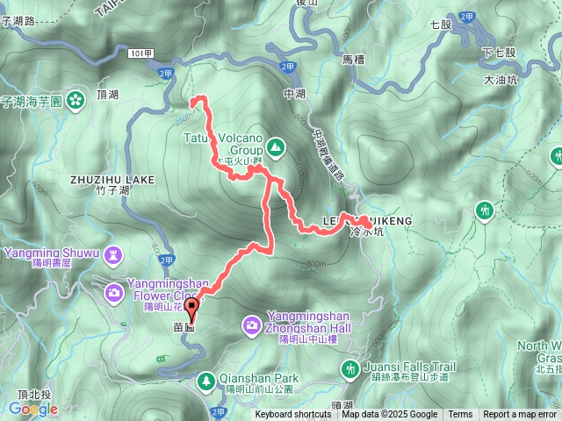Click Report a map error link
The width and height of the screenshot is (562, 421).
pos(519,415)
